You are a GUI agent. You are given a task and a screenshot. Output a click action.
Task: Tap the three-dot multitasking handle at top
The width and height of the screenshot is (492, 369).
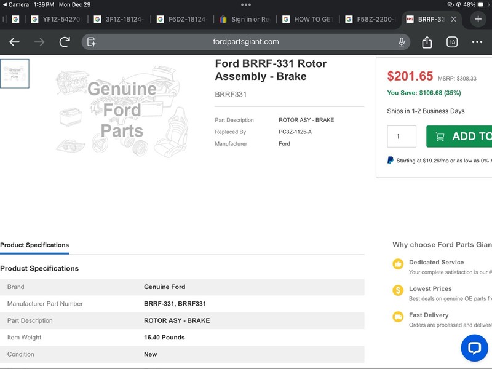(246, 4)
